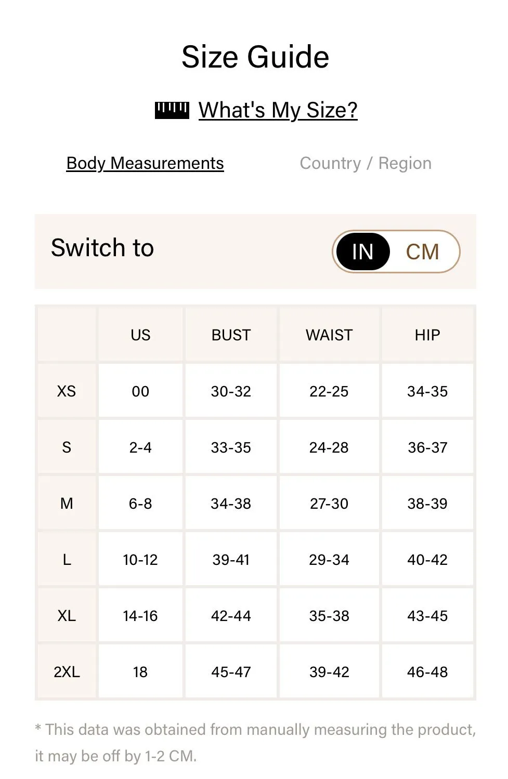Click the WAIST column header

tap(329, 335)
